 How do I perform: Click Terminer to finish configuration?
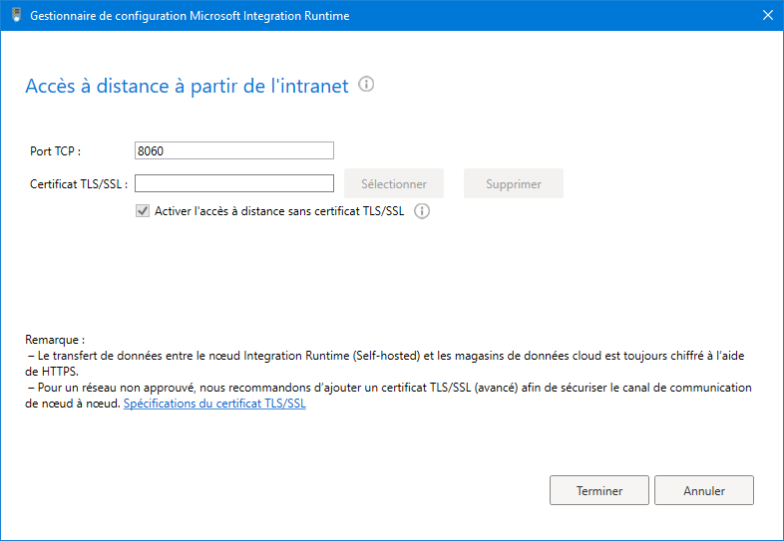click(x=599, y=490)
